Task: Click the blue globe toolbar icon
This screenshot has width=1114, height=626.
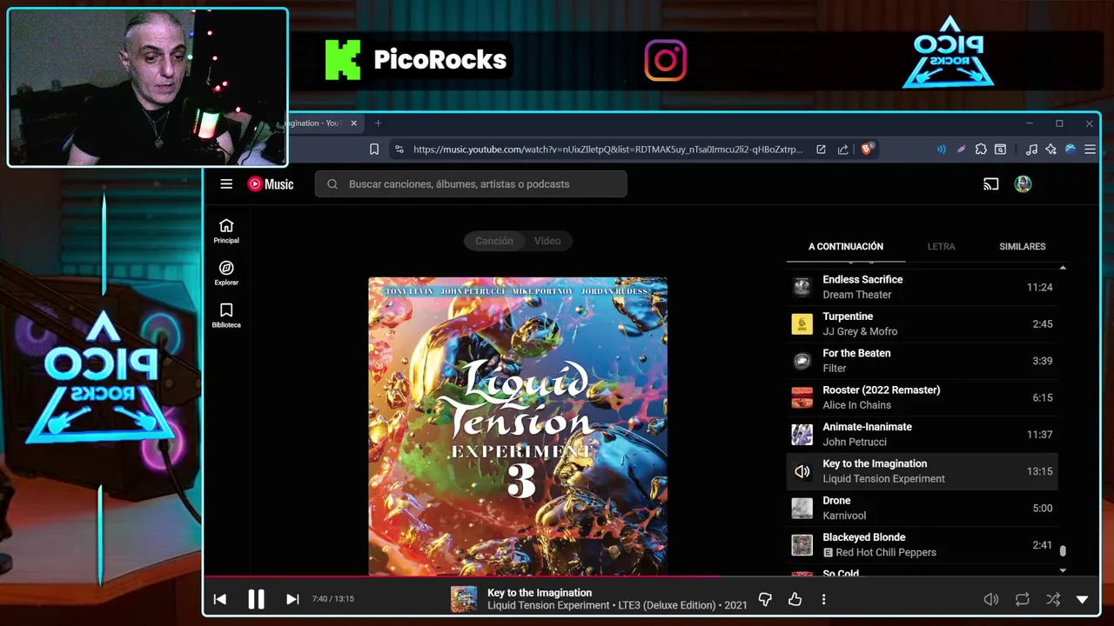Action: click(x=1070, y=150)
